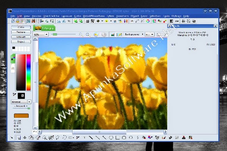Image resolution: width=227 pixels, height=151 pixels.
Task: Open the Transform menu
Action: (122, 16)
